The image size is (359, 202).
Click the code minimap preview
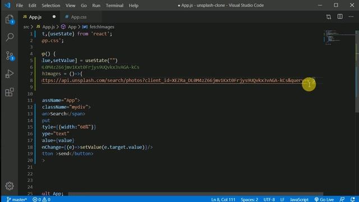pyautogui.click(x=339, y=38)
